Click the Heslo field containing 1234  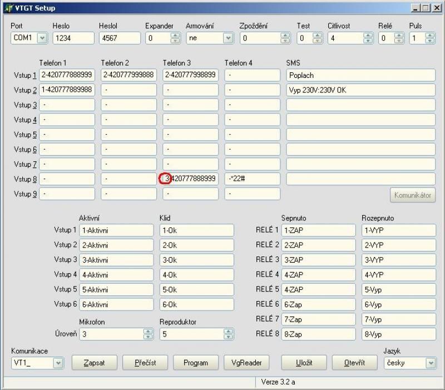coord(73,38)
